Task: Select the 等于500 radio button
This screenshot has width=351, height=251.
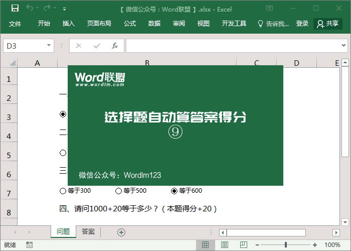Action: [x=118, y=191]
